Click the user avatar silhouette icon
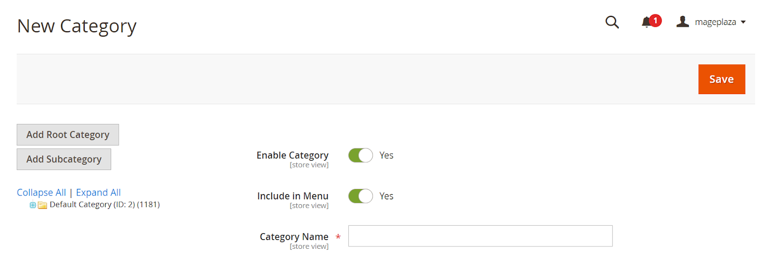The height and width of the screenshot is (269, 770). (682, 22)
